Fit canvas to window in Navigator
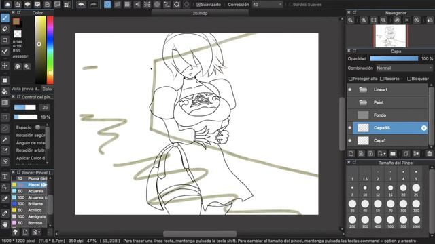Image resolution: width=435 pixels, height=244 pixels. (x=374, y=20)
